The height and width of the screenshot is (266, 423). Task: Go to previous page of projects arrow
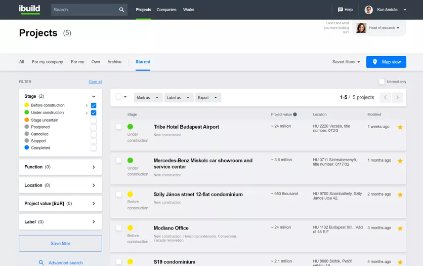[x=385, y=98]
